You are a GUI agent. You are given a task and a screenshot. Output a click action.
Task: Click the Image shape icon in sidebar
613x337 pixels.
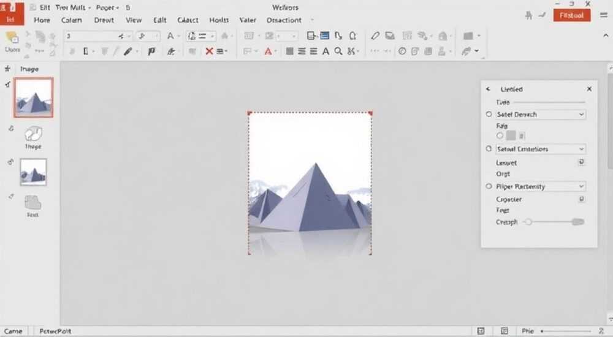pos(33,134)
